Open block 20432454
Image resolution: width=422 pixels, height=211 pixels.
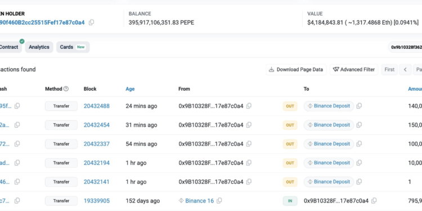coord(97,125)
